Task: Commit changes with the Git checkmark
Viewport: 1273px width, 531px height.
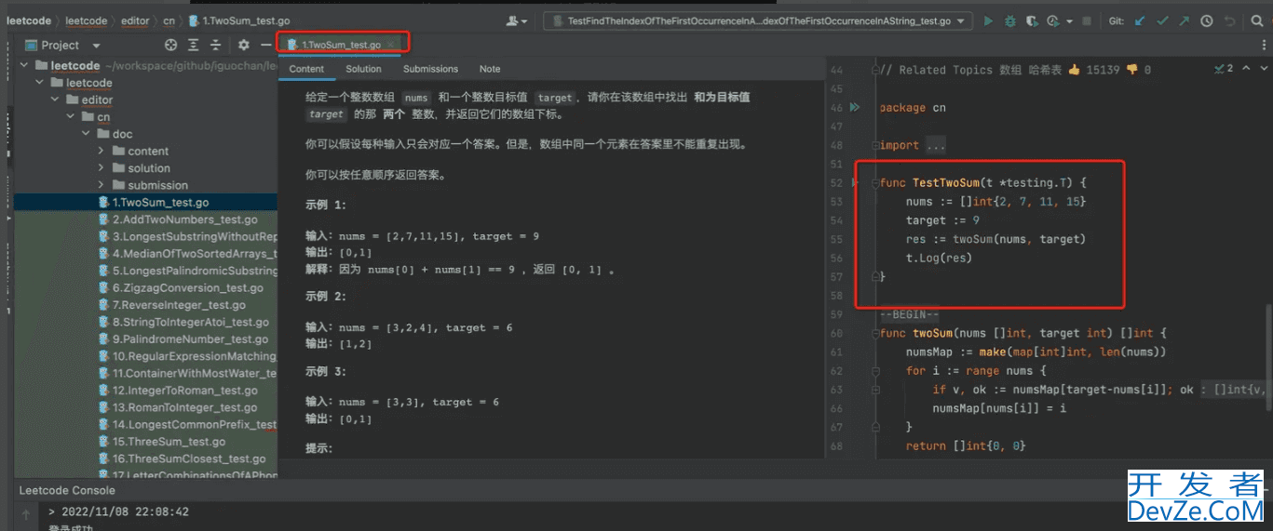Action: point(1162,20)
